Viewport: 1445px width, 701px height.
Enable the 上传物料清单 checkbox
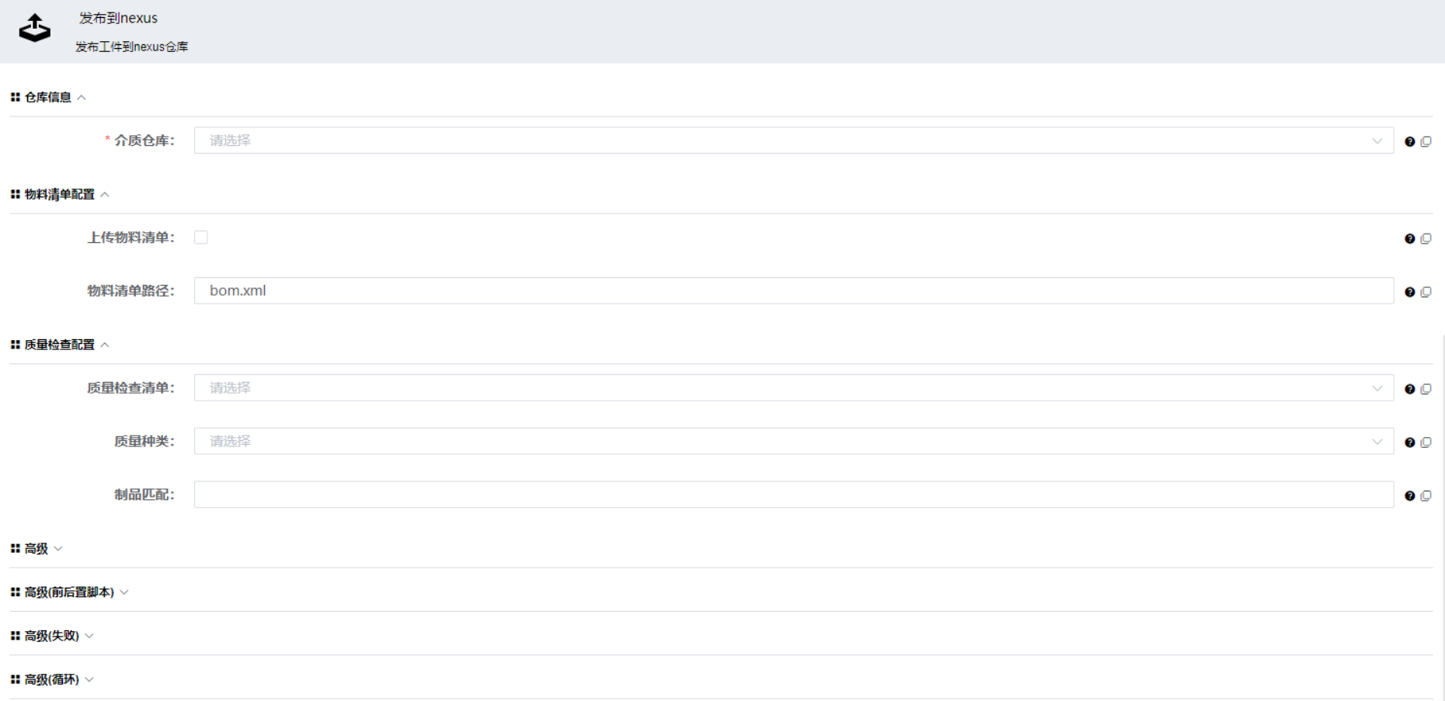pos(201,238)
